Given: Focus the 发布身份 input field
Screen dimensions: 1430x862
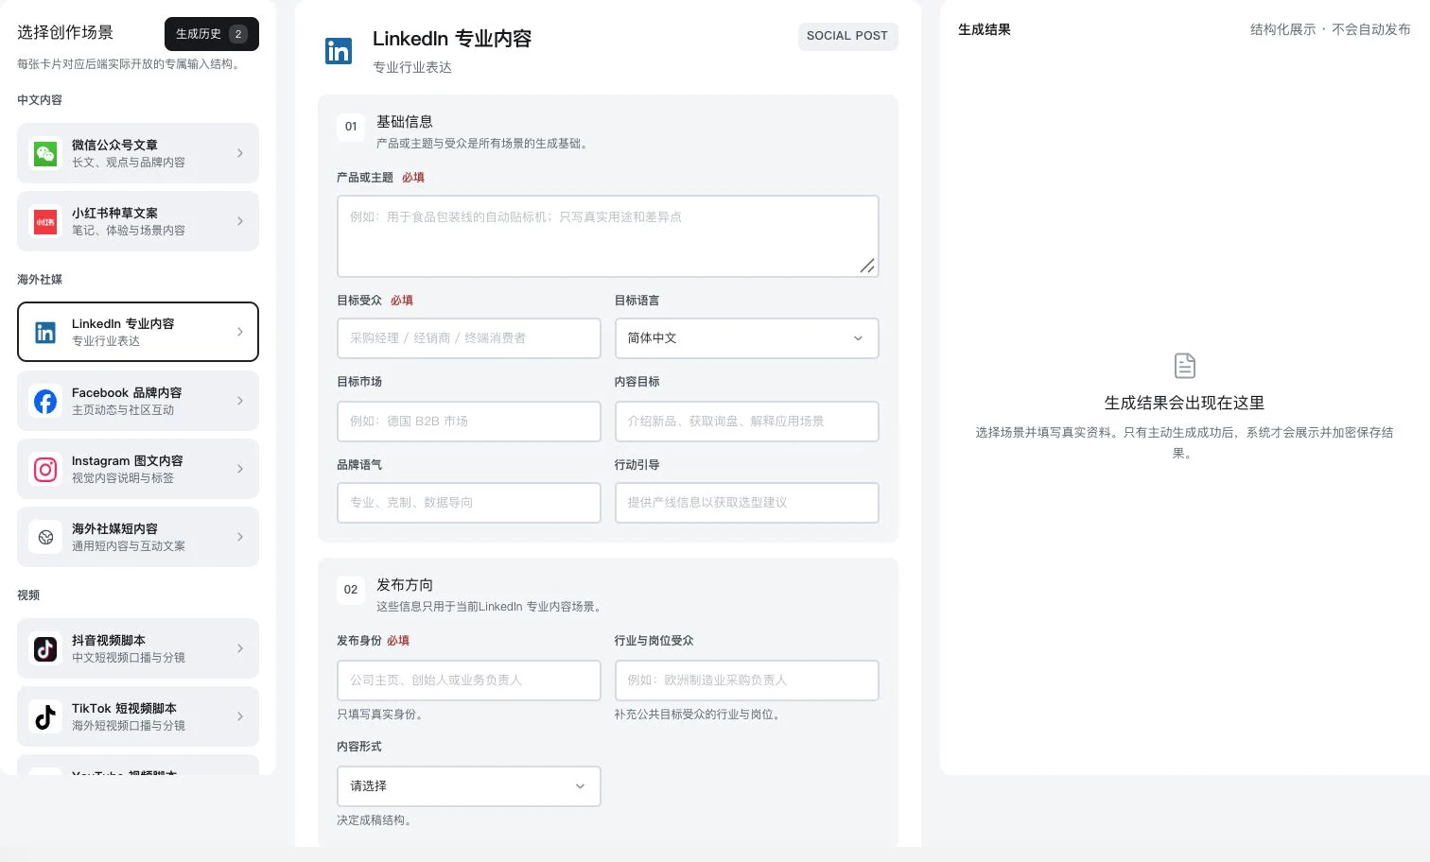Looking at the screenshot, I should 469,681.
